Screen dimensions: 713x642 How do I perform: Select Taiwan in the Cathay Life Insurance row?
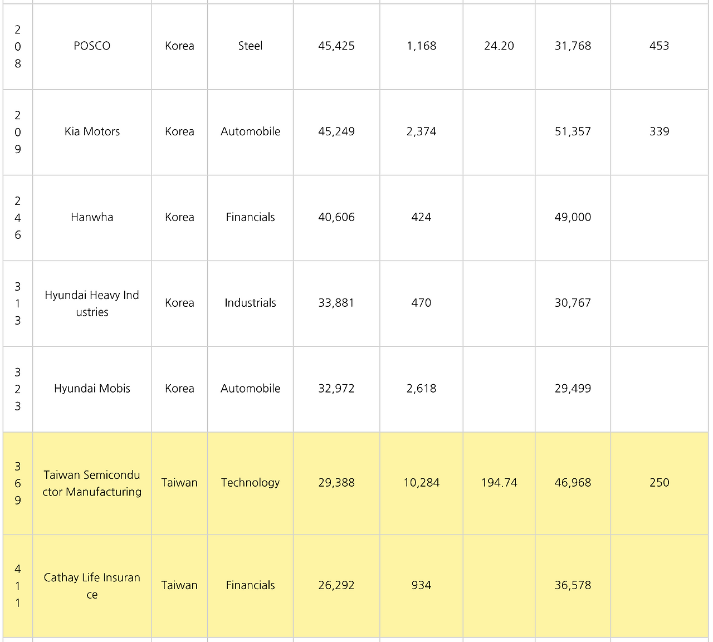tap(179, 586)
